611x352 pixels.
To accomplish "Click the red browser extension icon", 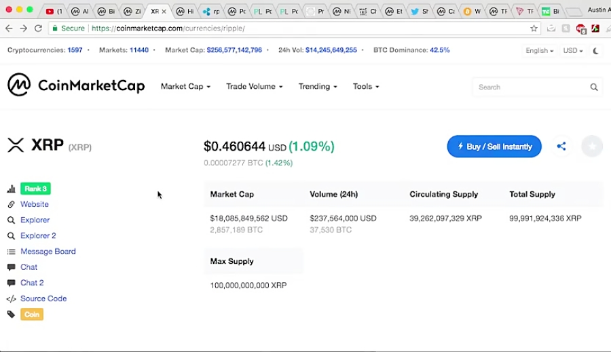I will (x=580, y=28).
